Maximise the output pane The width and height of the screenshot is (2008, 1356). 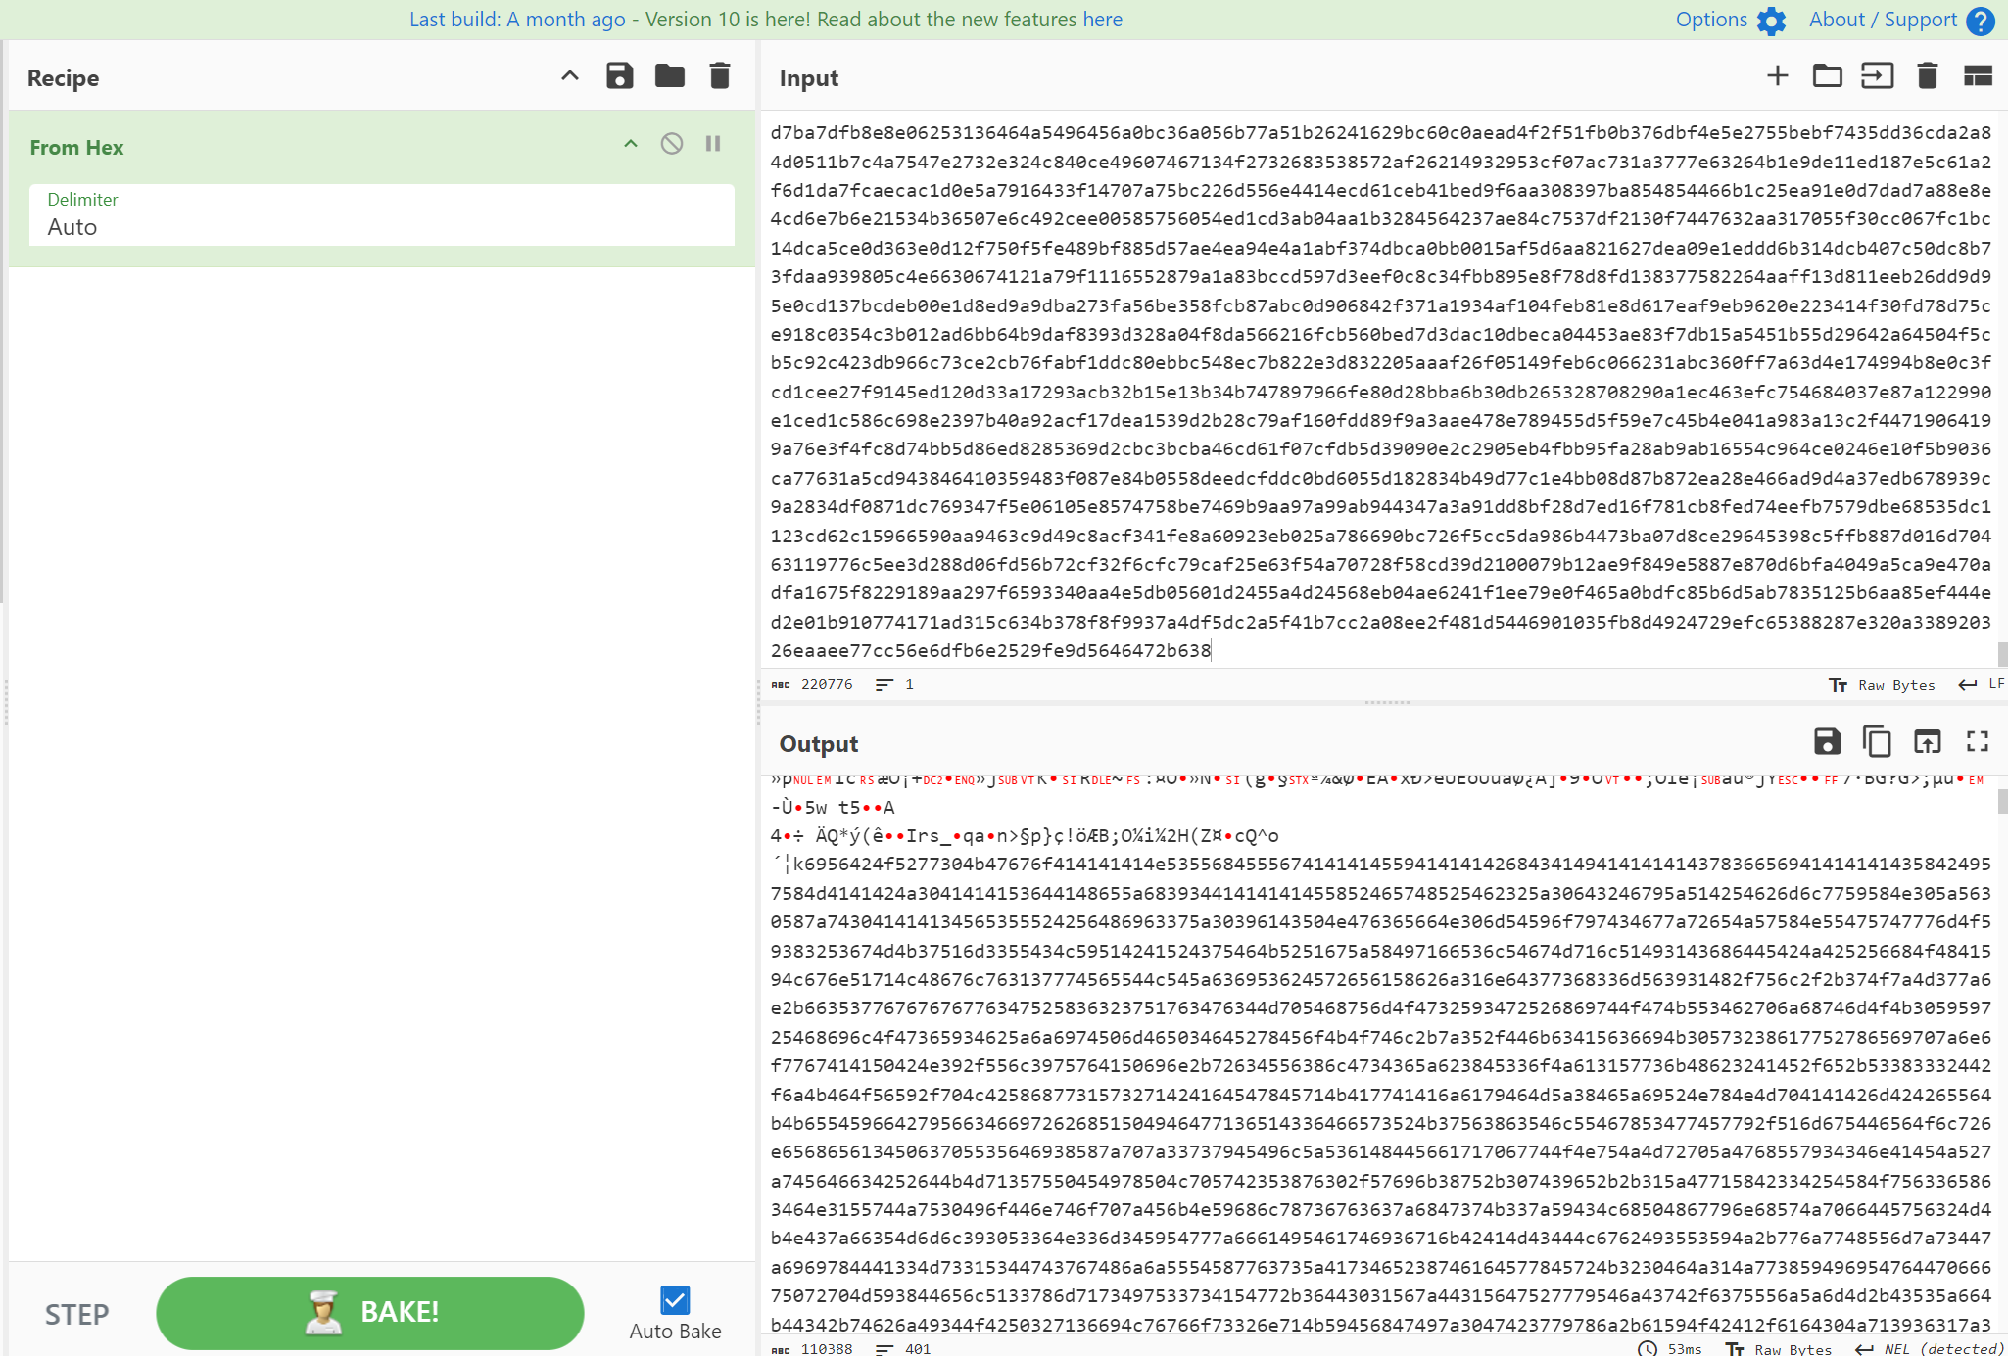(1977, 742)
